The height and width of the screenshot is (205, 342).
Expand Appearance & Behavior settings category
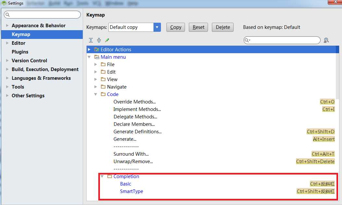tap(7, 26)
